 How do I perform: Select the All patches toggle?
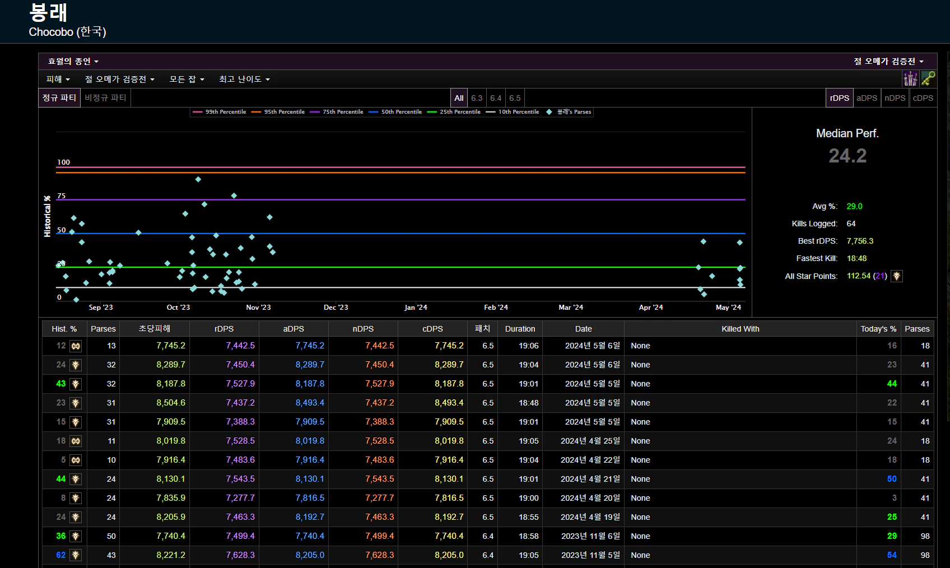click(459, 98)
